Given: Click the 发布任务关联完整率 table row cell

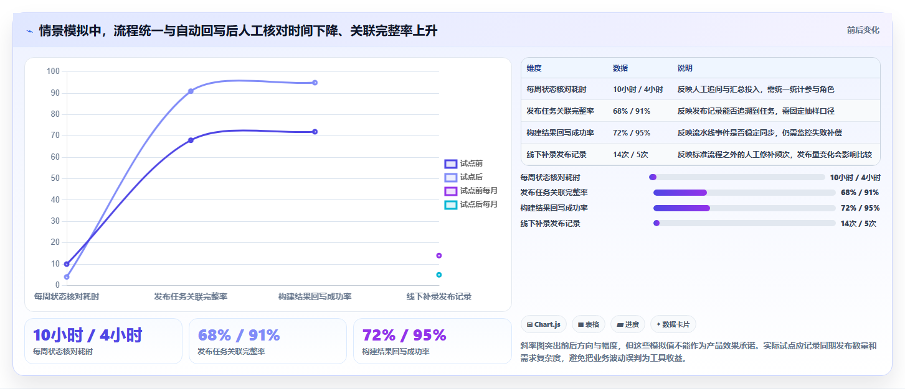Looking at the screenshot, I should pyautogui.click(x=560, y=111).
